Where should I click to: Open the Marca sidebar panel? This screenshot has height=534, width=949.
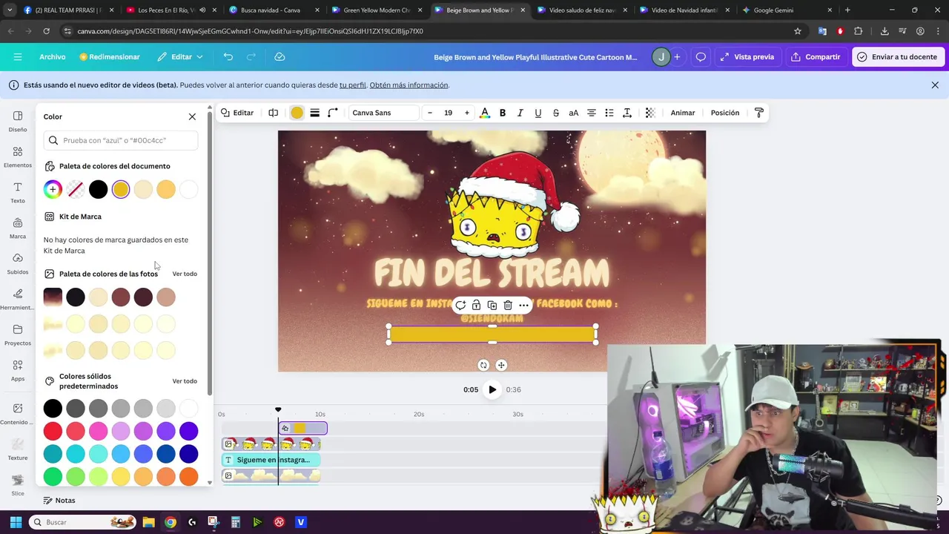(18, 228)
